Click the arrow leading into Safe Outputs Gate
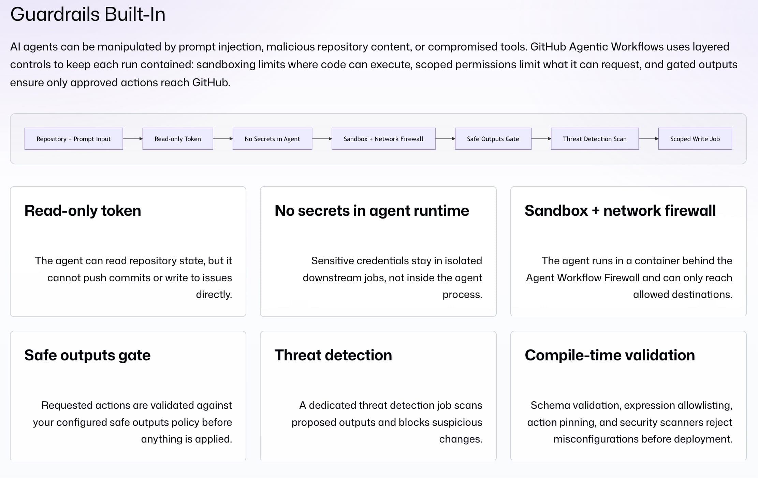Screen dimensions: 758x478 (x=445, y=139)
